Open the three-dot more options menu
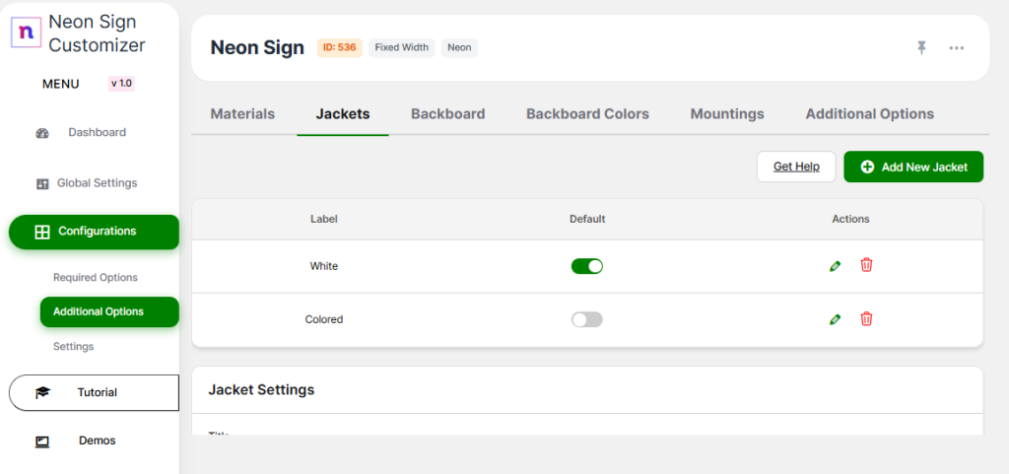This screenshot has width=1009, height=474. 956,47
